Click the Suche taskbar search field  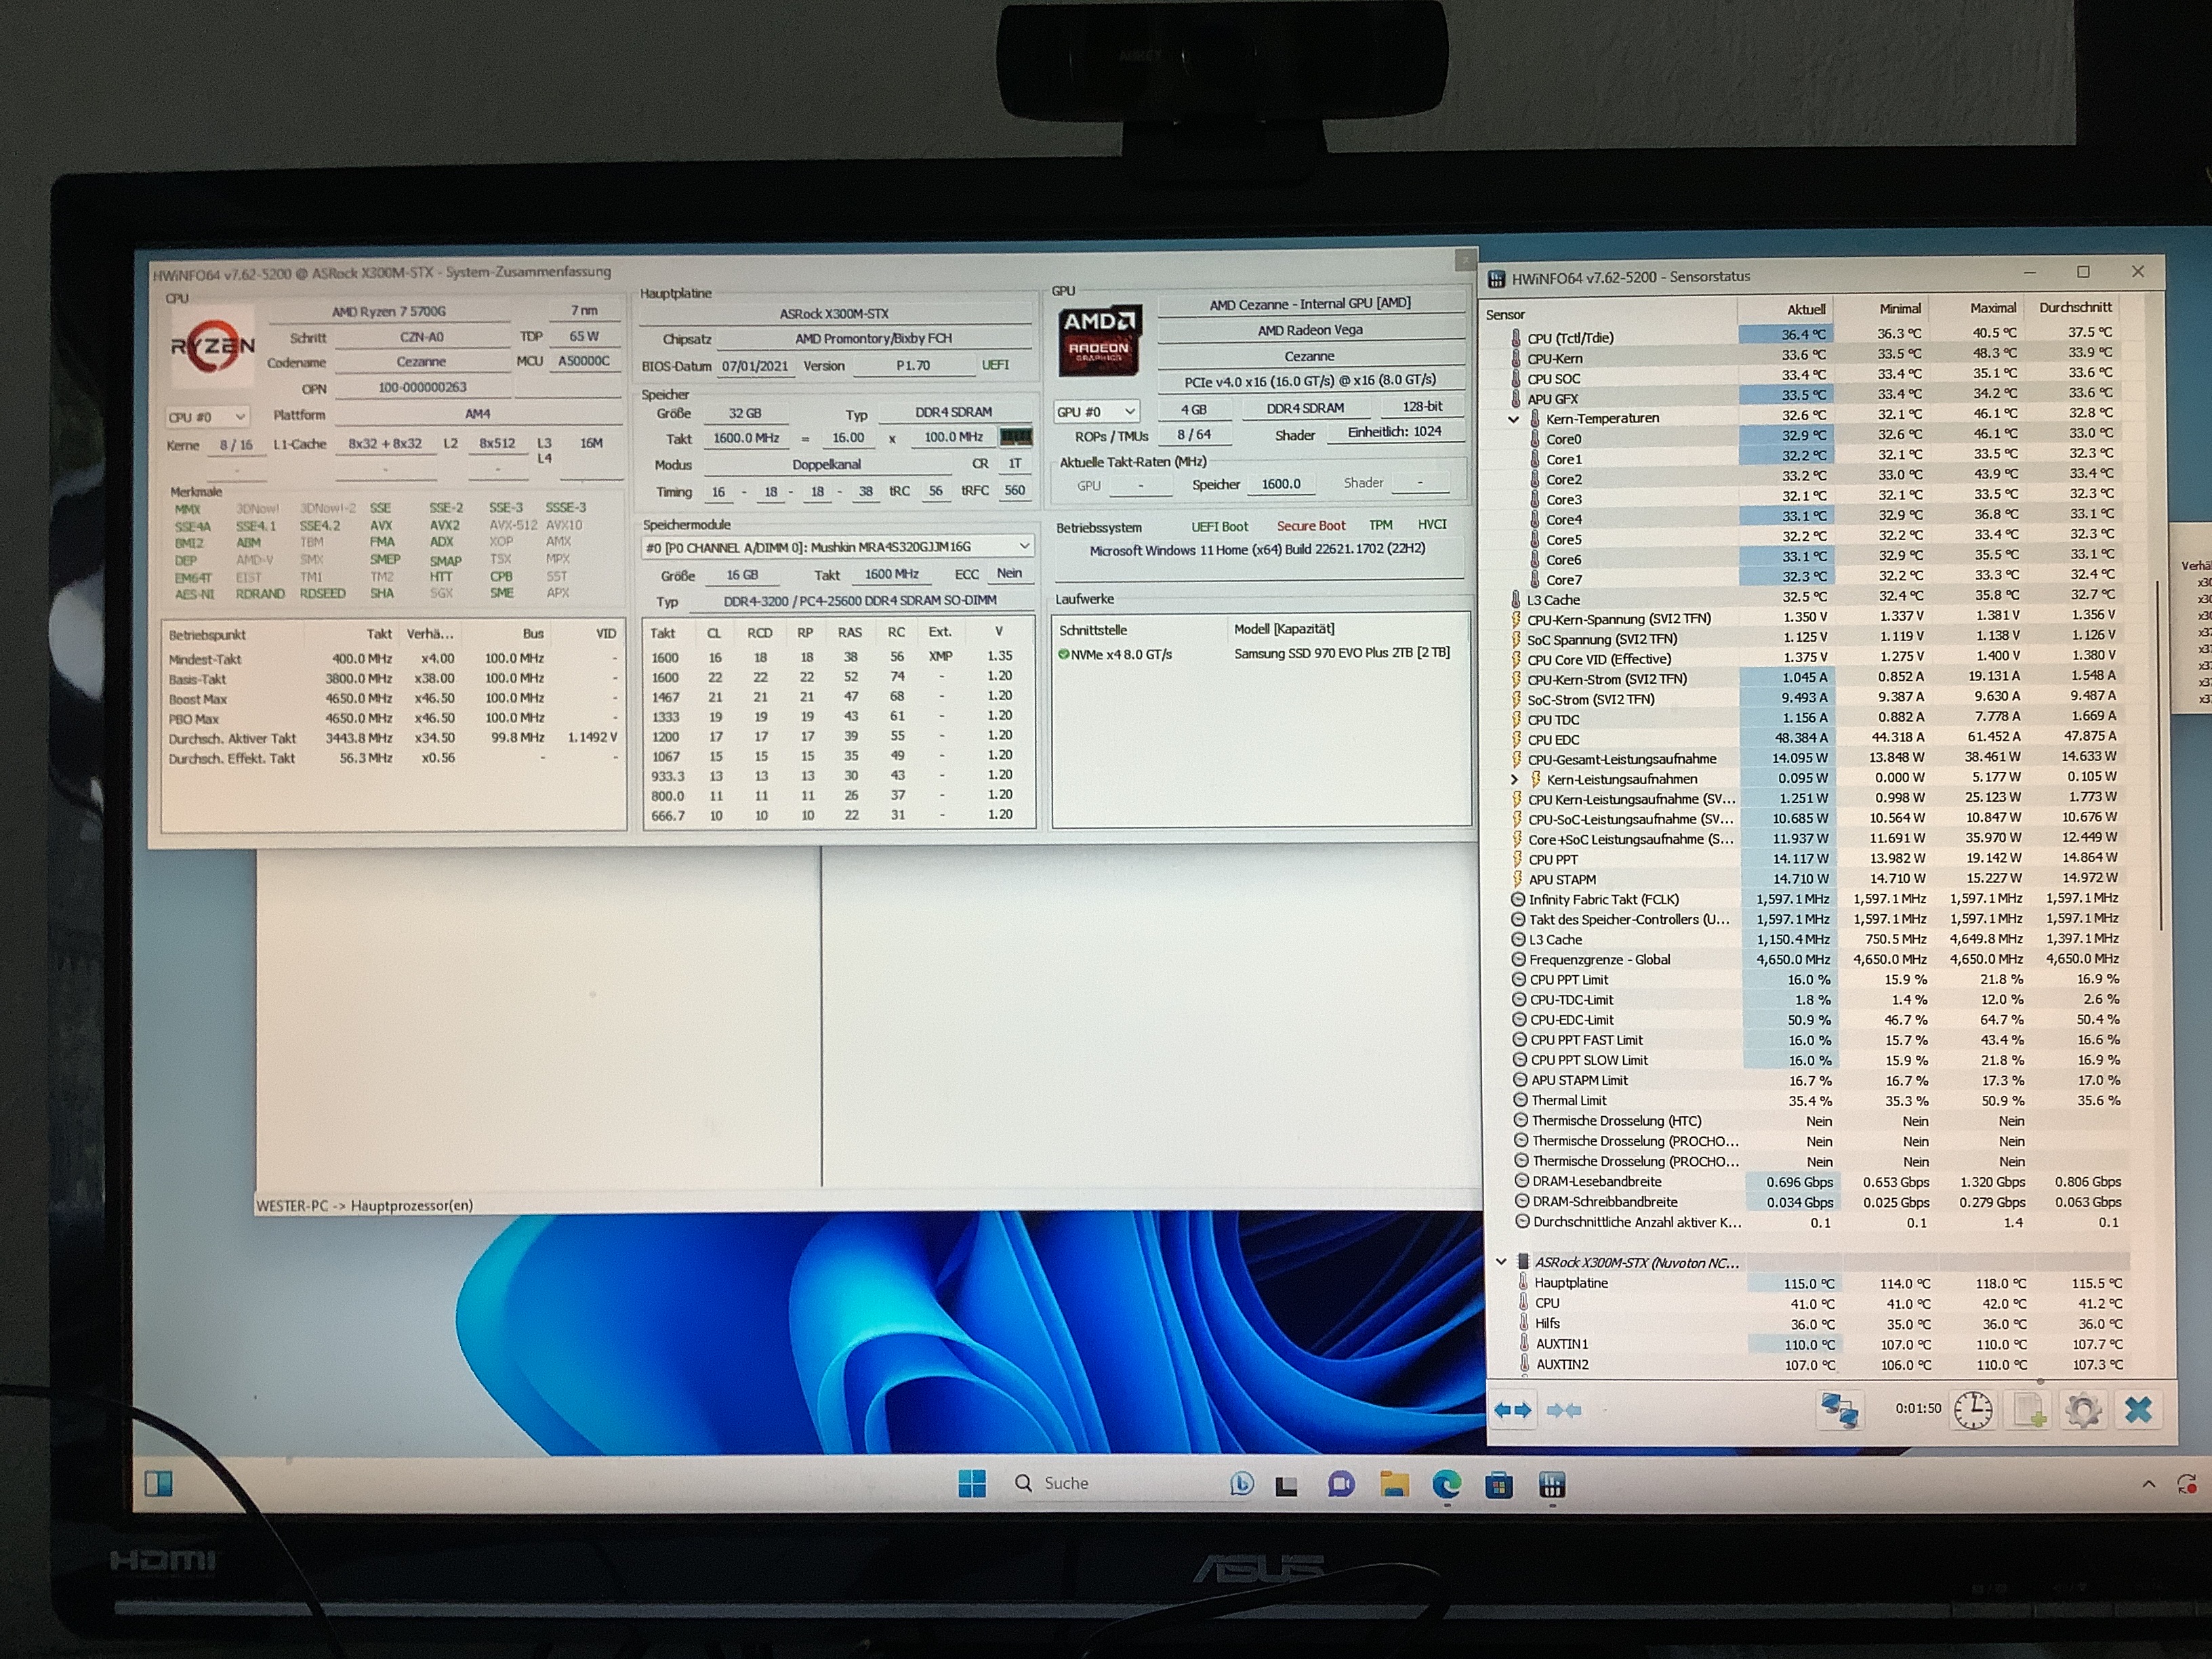1065,1483
